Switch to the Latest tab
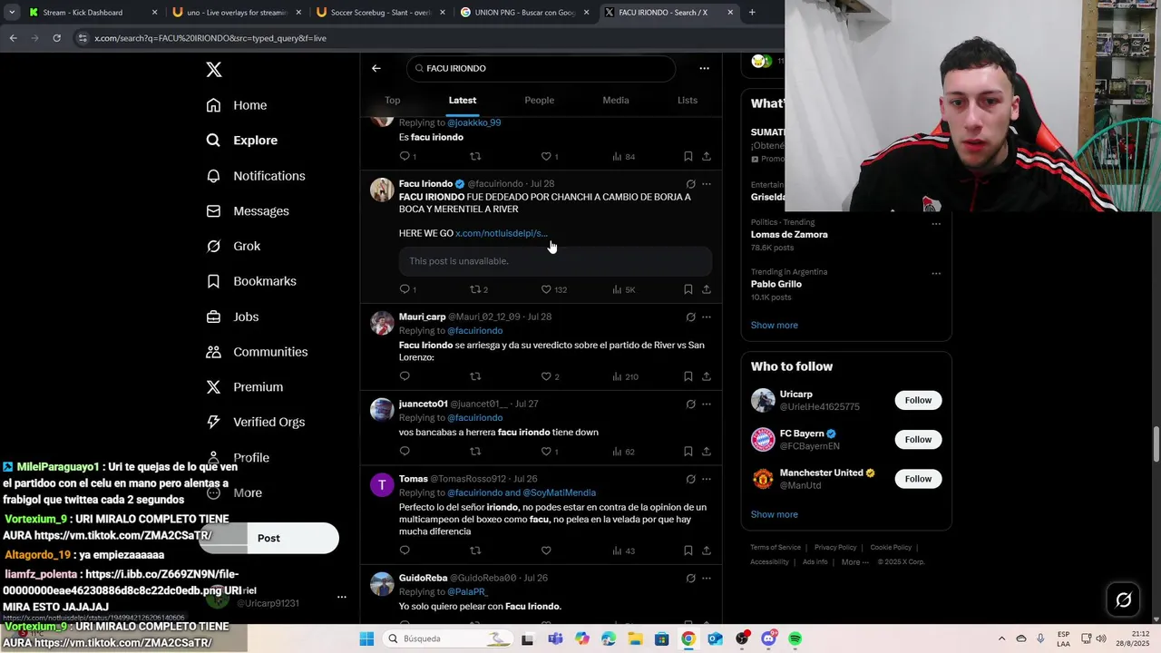 [463, 101]
